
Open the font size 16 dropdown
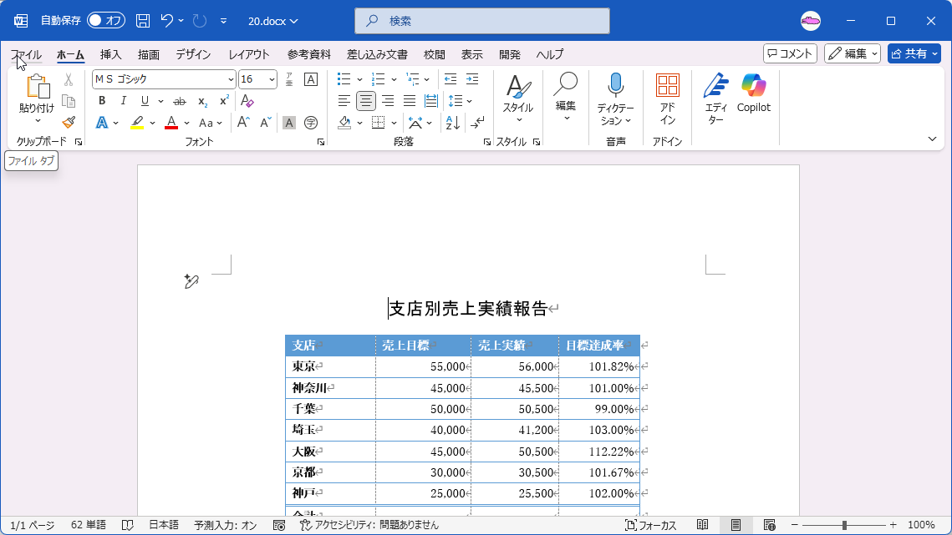tap(272, 79)
